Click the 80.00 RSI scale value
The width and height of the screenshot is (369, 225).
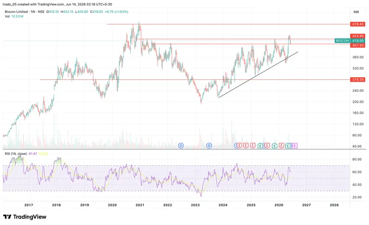[357, 159]
